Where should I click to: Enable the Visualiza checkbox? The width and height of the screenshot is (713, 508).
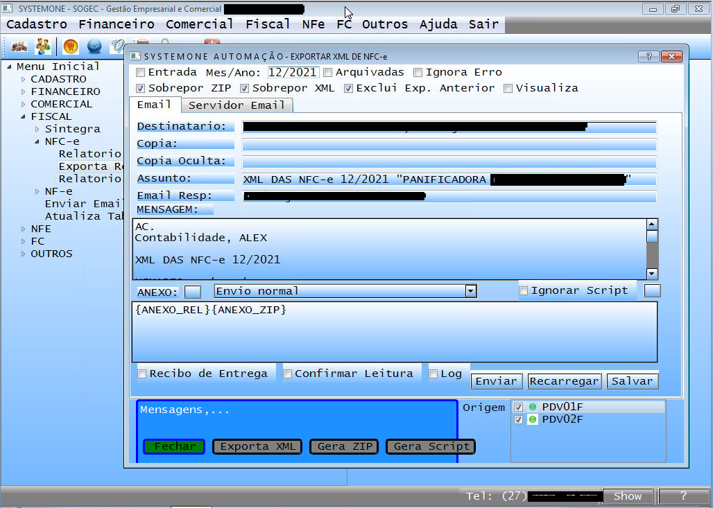(x=508, y=88)
